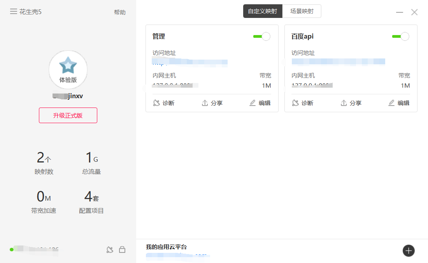
Task: Click the 2个 映射数 statistic
Action: pos(44,163)
